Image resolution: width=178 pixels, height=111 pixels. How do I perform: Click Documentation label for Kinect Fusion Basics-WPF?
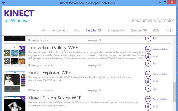point(160,99)
